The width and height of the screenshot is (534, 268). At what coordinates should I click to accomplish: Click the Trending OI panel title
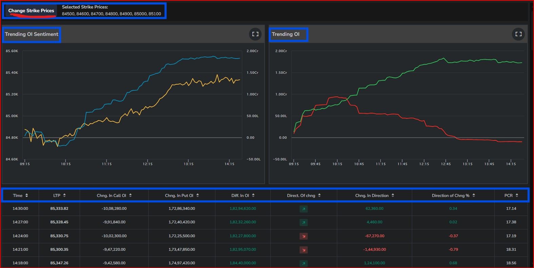(x=286, y=34)
